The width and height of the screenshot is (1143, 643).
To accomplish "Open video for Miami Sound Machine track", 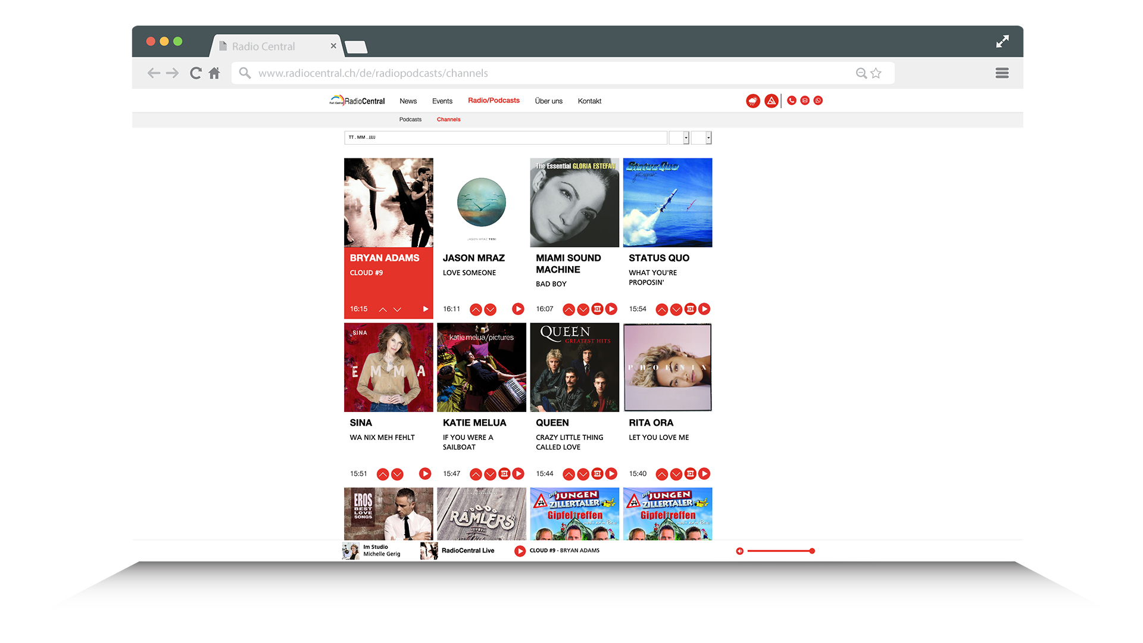I will (597, 309).
